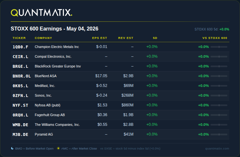Select ticker CEIR.L
This screenshot has width=240, height=157.
coord(20,57)
